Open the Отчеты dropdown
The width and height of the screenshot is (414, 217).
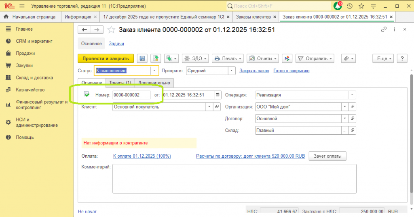coord(262,58)
